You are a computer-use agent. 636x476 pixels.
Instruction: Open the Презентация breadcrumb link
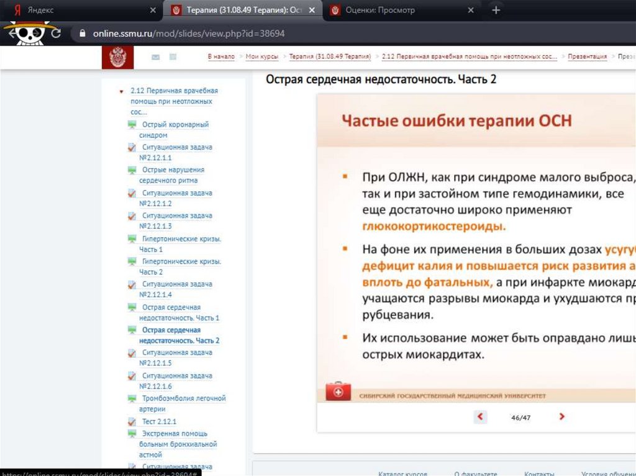(x=588, y=56)
